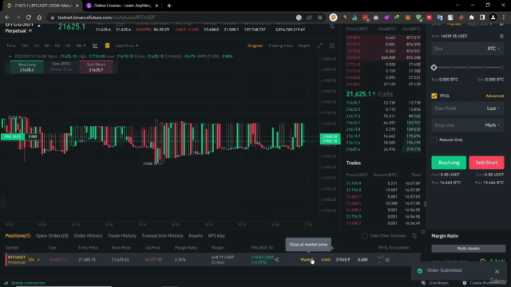Open positions table filter settings icon

click(x=414, y=236)
